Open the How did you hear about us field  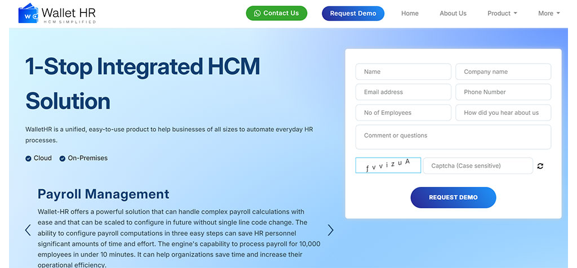(503, 113)
